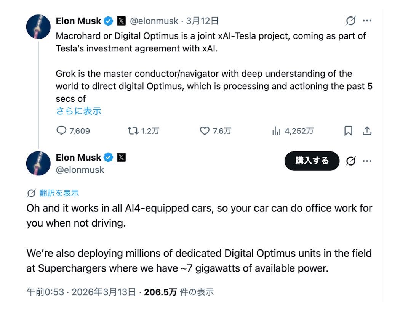View analytics for the first post

(275, 131)
